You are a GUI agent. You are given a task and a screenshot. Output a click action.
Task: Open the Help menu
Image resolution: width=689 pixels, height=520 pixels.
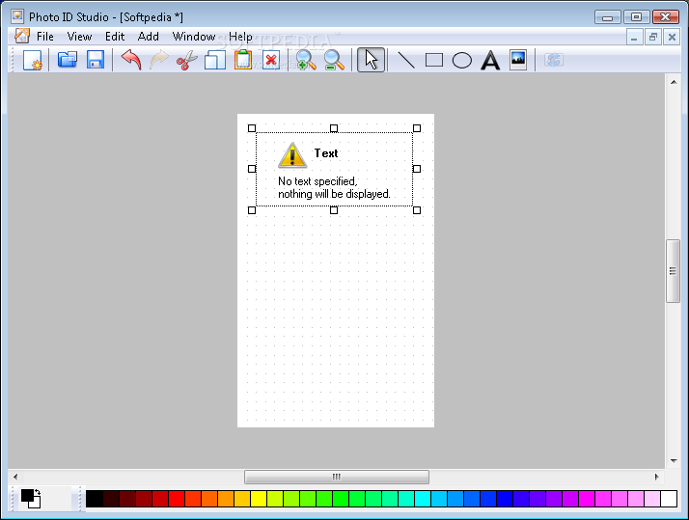[240, 37]
